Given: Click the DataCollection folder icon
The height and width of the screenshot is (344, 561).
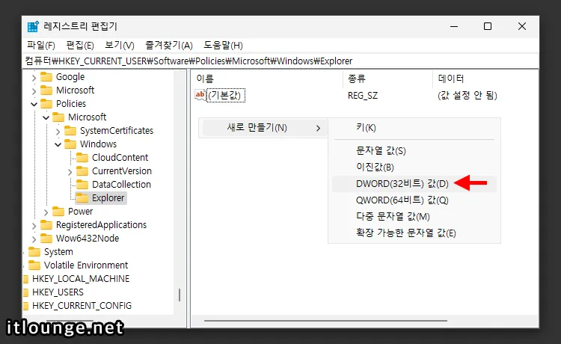Looking at the screenshot, I should pyautogui.click(x=82, y=185).
